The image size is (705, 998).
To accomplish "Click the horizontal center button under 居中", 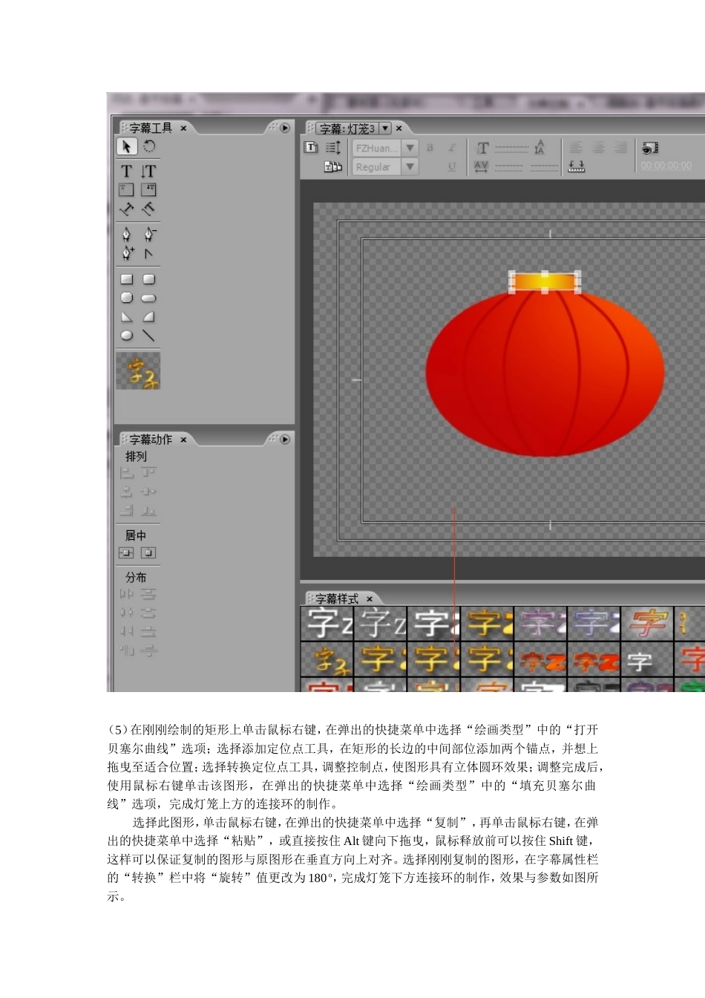I will [148, 553].
